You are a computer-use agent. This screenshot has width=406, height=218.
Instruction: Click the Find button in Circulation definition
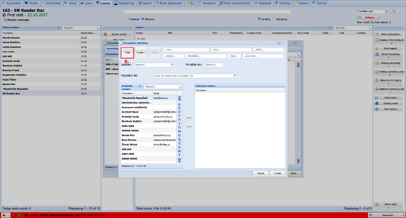127,53
